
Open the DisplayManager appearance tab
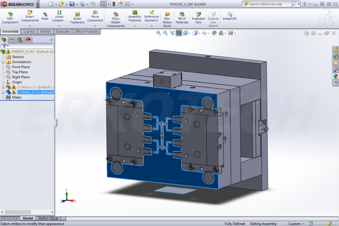click(28, 40)
